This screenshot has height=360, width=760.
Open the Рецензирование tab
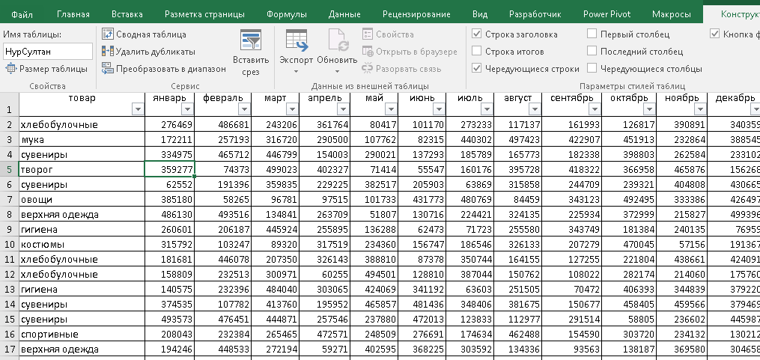tap(416, 14)
